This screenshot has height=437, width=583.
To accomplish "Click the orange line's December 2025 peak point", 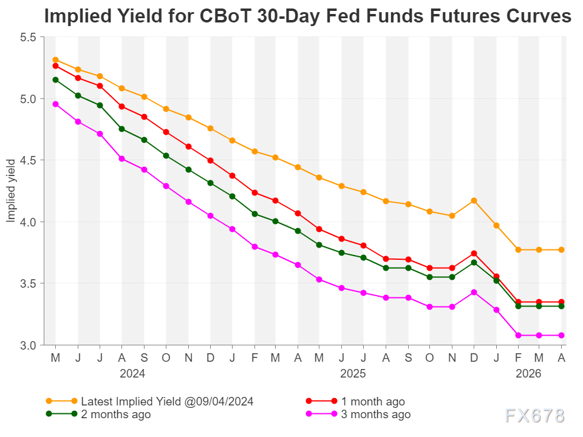I will (x=474, y=200).
